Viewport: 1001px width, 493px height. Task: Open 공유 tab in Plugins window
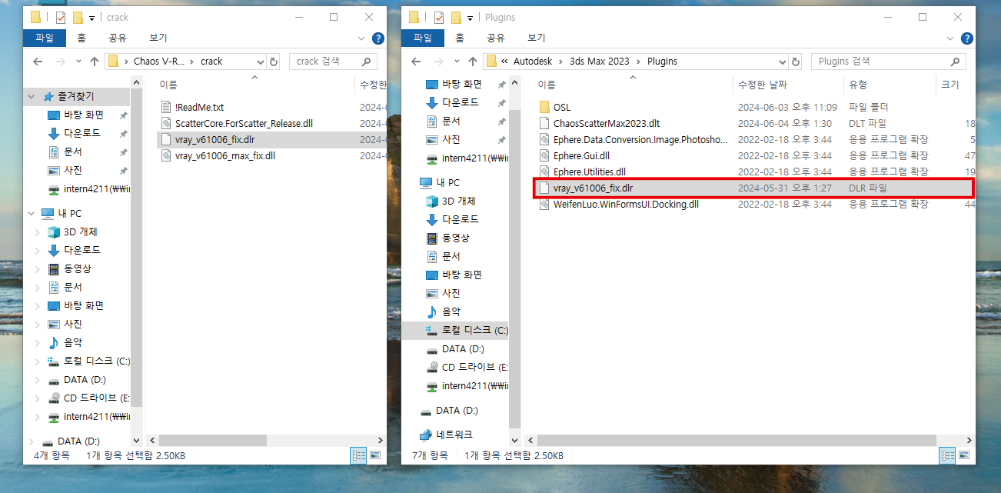tap(496, 38)
